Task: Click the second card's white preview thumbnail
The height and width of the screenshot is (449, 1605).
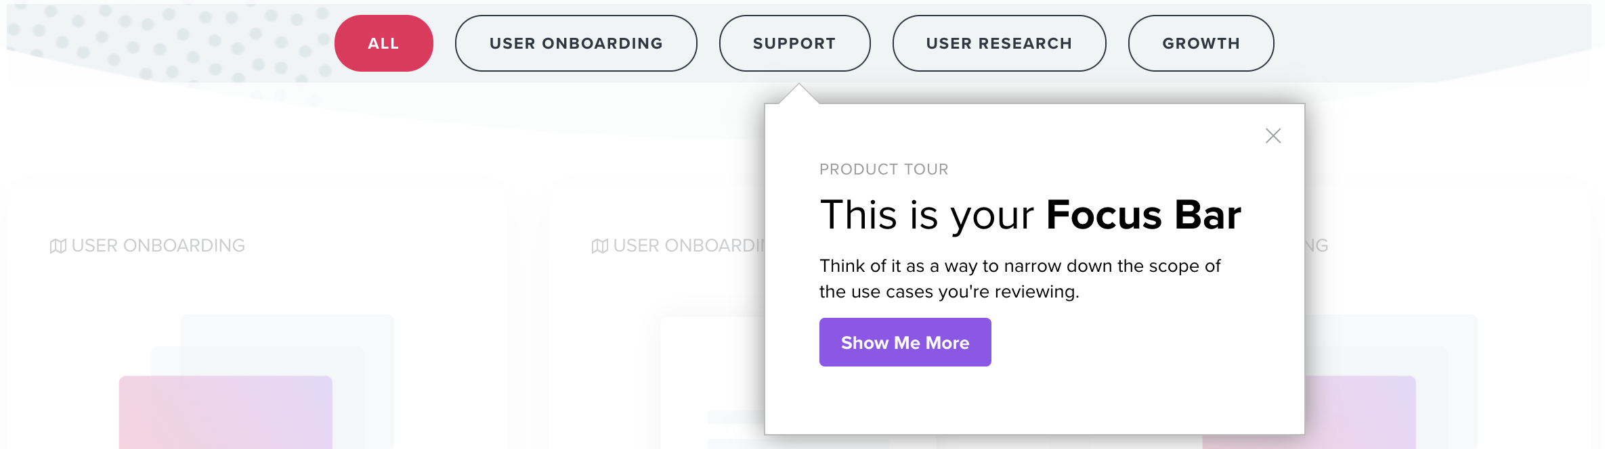Action: (x=712, y=383)
